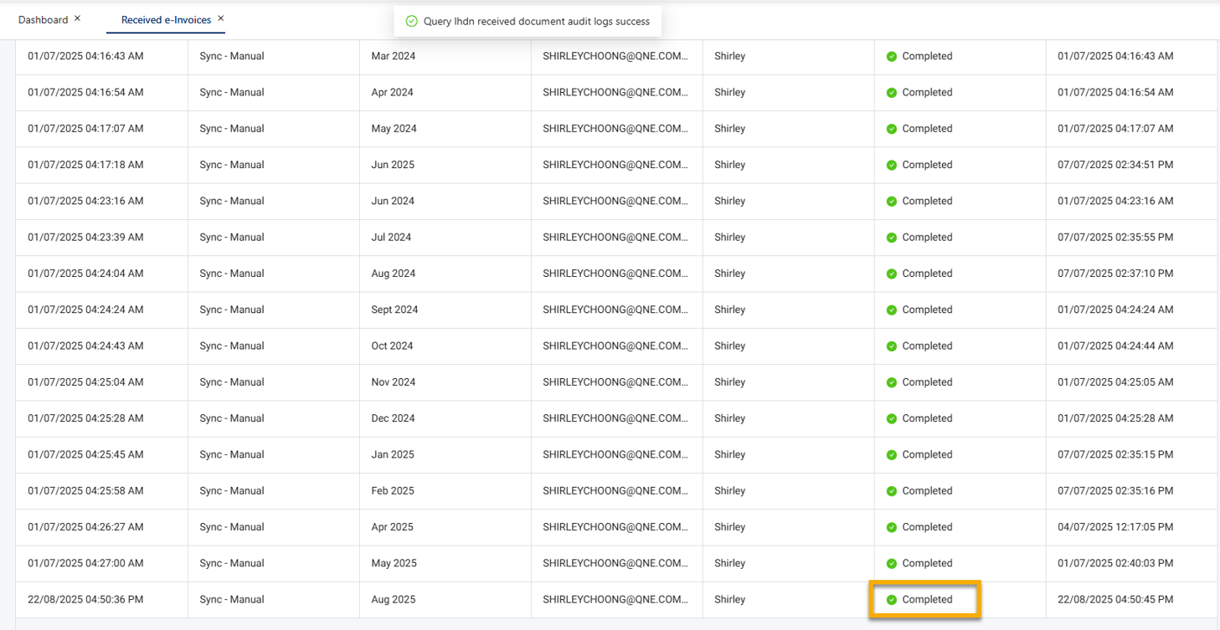
Task: Click the green check icon in May 2025 row
Action: point(892,563)
